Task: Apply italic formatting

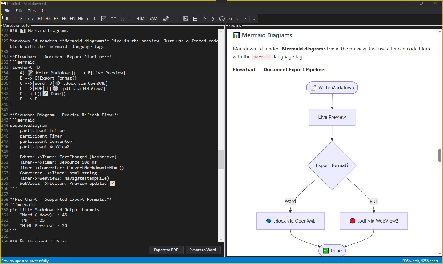Action: [x=14, y=19]
